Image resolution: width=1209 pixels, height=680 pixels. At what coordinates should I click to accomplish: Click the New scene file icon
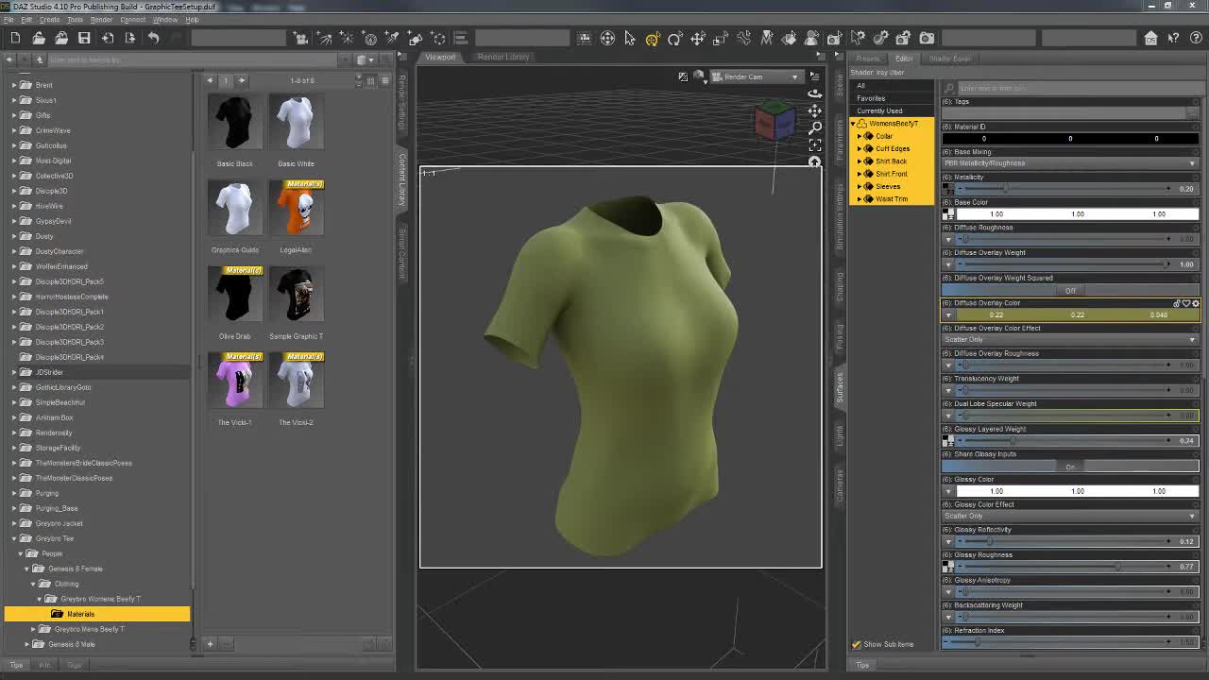coord(15,38)
